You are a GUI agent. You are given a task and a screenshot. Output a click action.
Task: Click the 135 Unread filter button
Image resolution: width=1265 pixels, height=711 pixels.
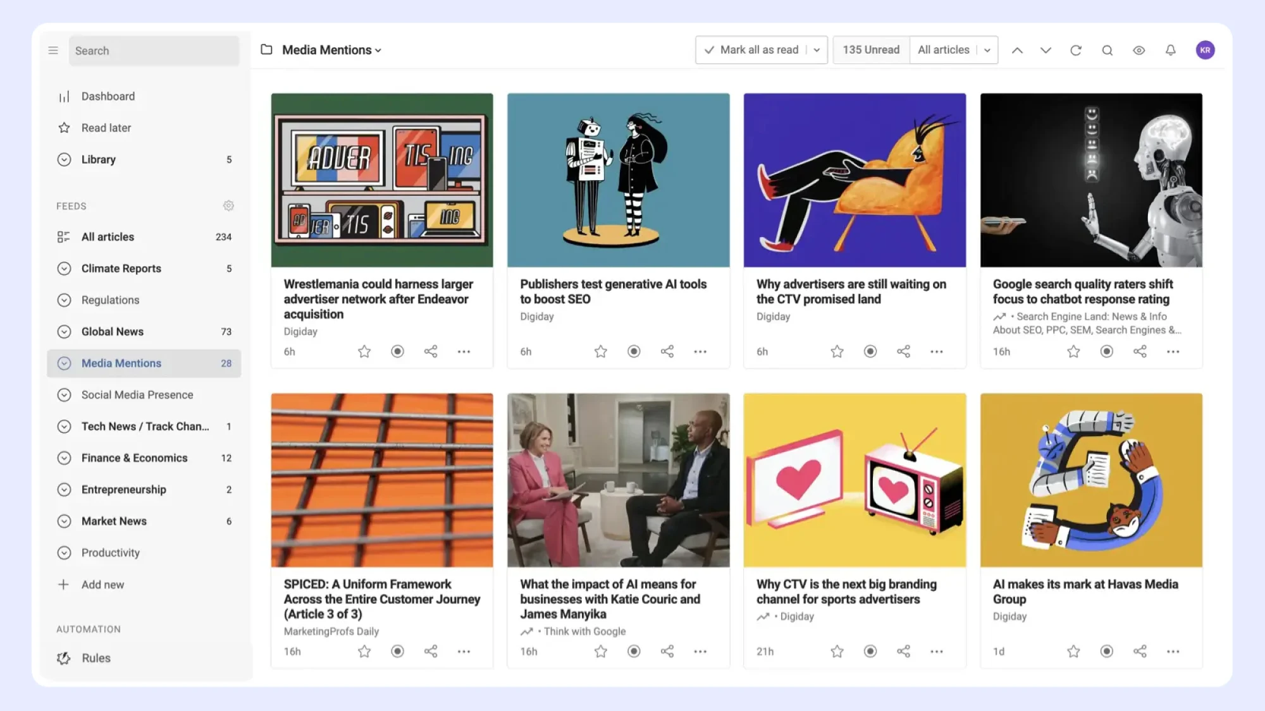coord(871,50)
